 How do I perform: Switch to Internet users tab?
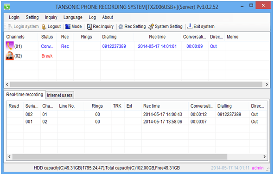(x=60, y=95)
